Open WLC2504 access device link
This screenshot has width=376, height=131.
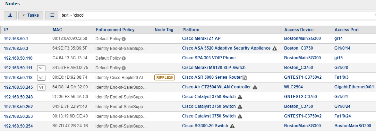point(293,87)
